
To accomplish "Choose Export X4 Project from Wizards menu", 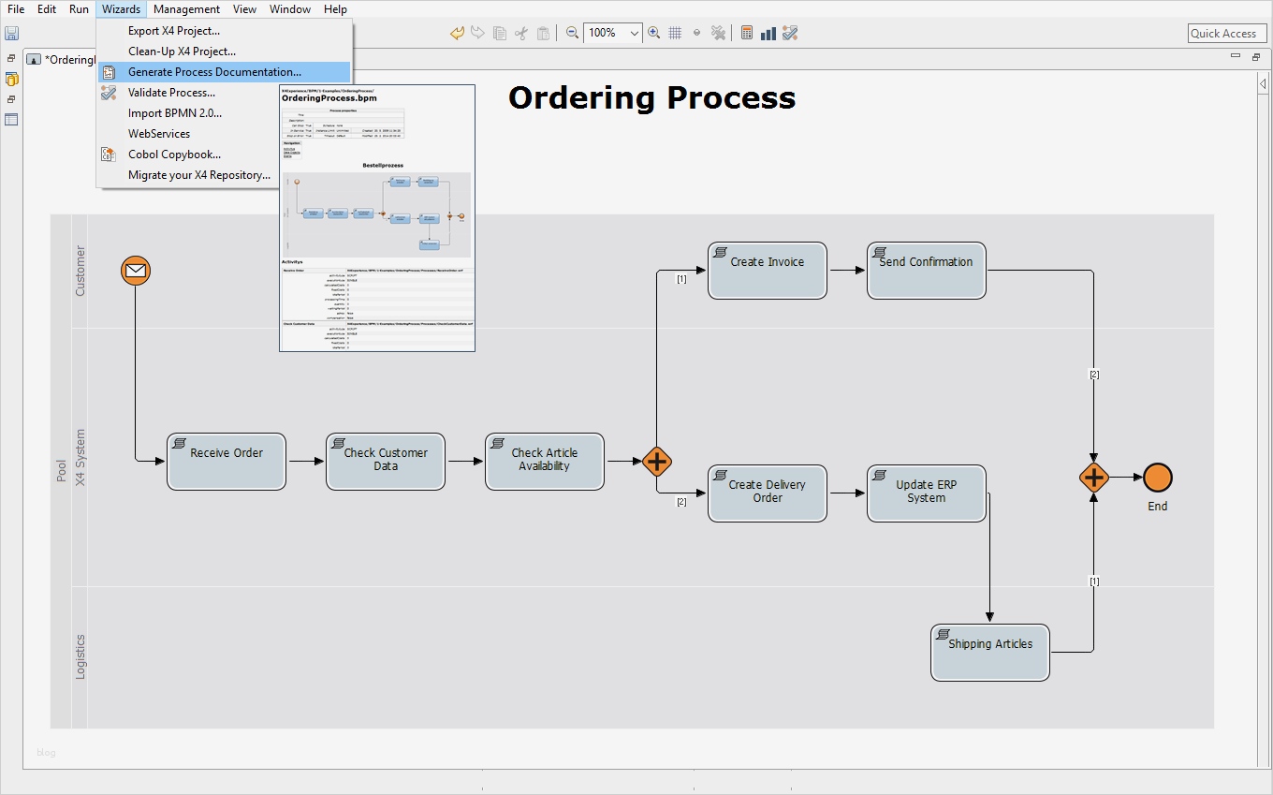I will tap(225, 31).
